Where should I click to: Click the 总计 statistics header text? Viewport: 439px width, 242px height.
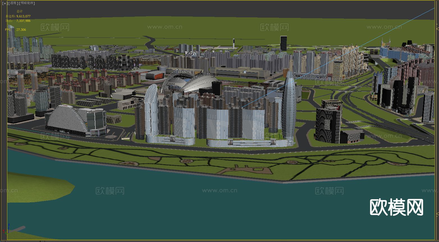19,11
